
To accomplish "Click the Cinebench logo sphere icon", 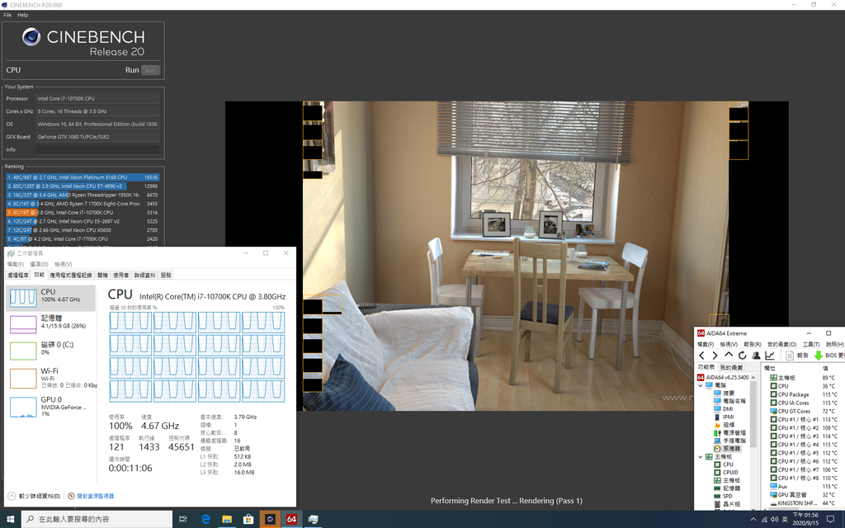I will tap(31, 37).
